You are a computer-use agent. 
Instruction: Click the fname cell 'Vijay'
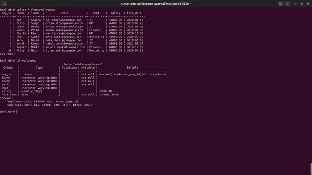20,50
